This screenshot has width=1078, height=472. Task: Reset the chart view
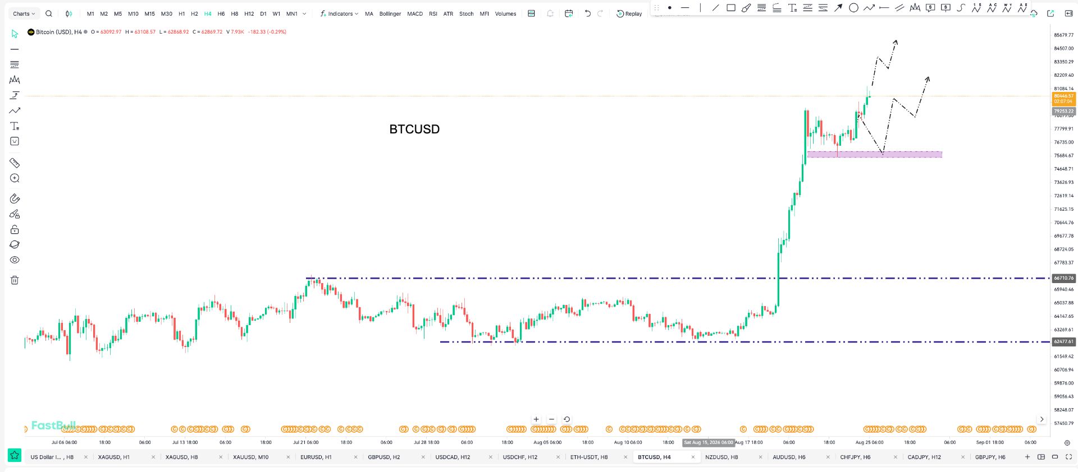tap(567, 419)
